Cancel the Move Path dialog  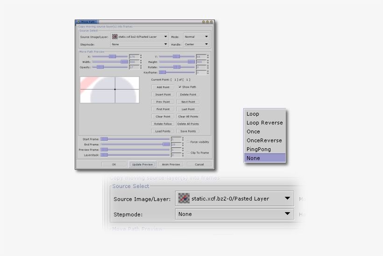[x=199, y=164]
